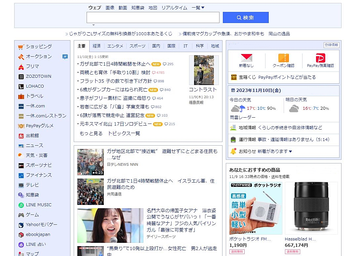Click the ファイナンス chart icon
361x256 pixels.
point(21,176)
